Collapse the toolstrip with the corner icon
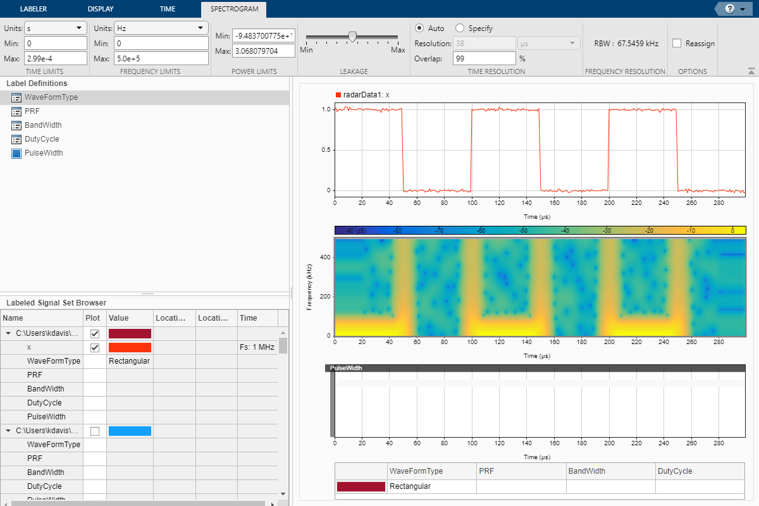Viewport: 759px width, 506px height. pos(751,71)
